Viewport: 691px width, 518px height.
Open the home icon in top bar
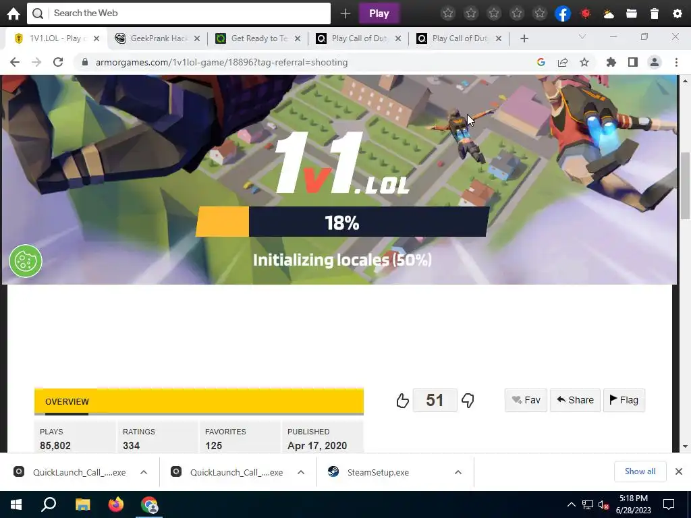tap(13, 13)
